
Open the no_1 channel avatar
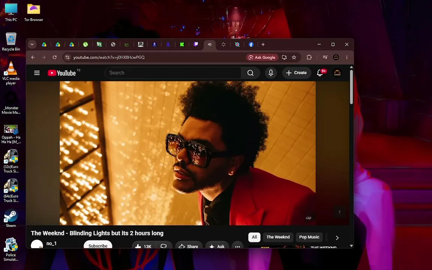37,244
